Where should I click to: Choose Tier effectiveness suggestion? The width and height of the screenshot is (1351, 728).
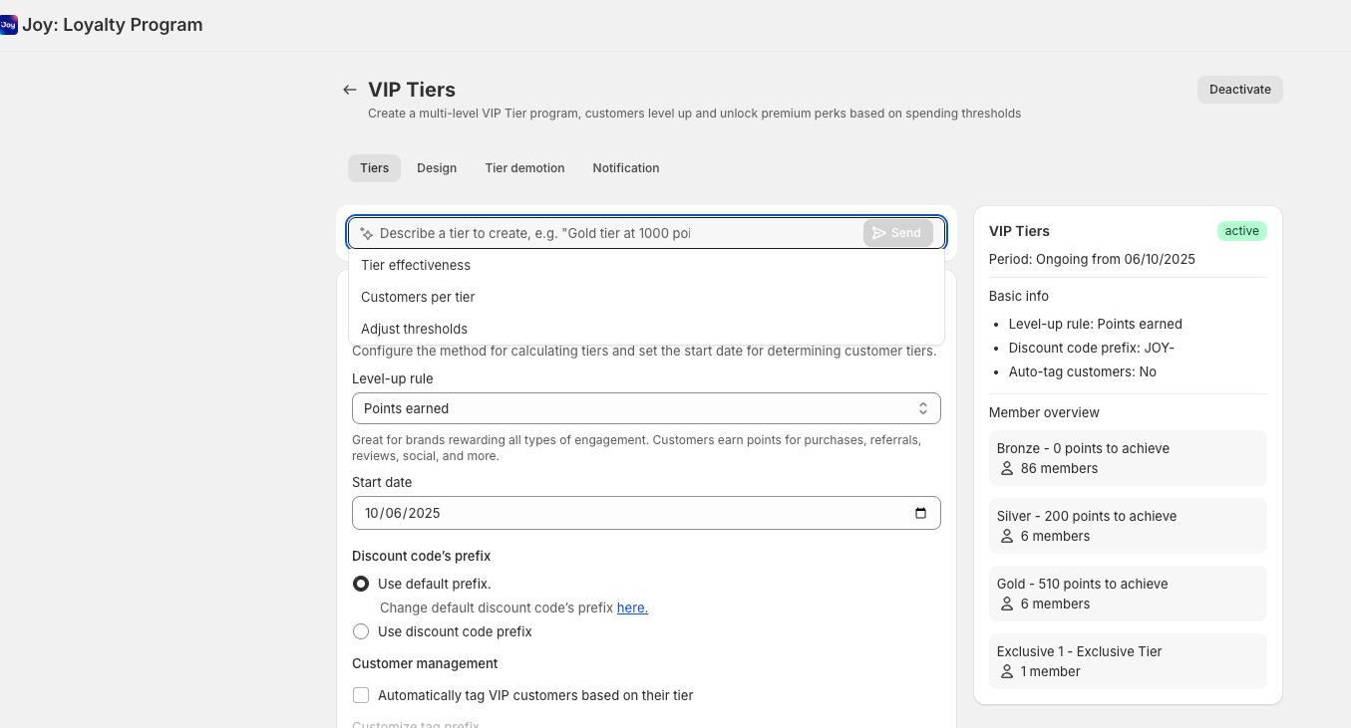[646, 265]
